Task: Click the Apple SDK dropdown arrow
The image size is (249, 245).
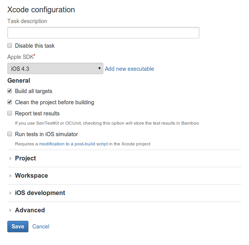Action: click(x=100, y=68)
